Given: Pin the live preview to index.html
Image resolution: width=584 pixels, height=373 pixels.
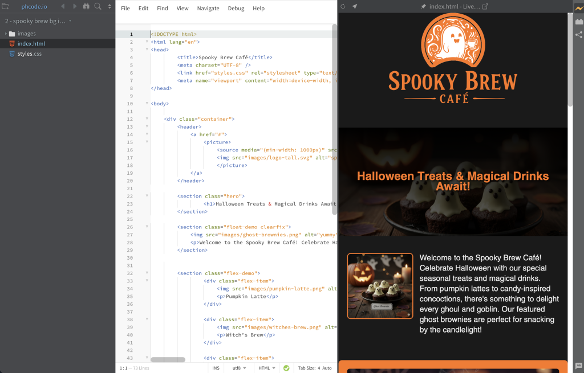Looking at the screenshot, I should [x=423, y=7].
